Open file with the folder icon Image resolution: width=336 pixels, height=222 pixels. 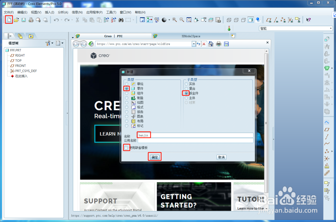[x=16, y=20]
